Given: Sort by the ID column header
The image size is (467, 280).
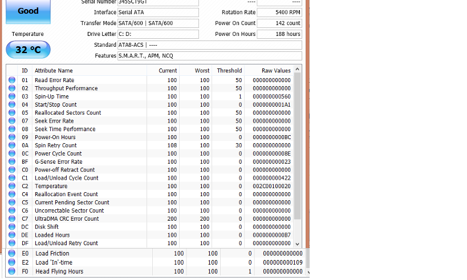Looking at the screenshot, I should tap(25, 71).
